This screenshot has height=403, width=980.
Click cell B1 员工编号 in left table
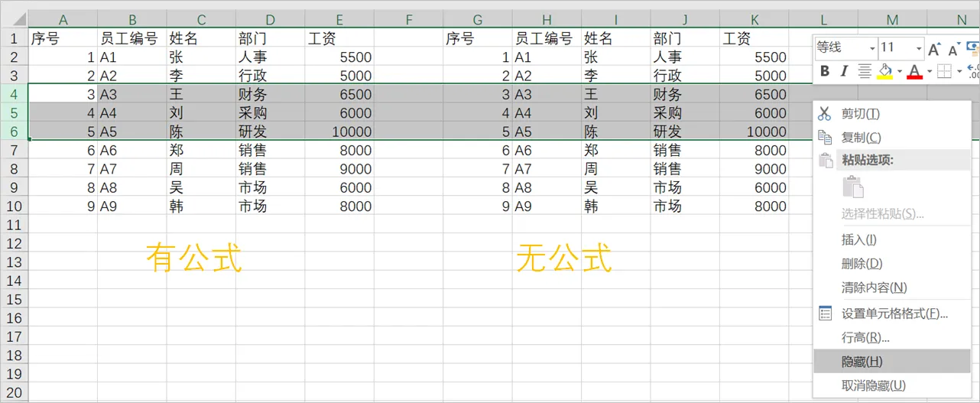pyautogui.click(x=132, y=37)
